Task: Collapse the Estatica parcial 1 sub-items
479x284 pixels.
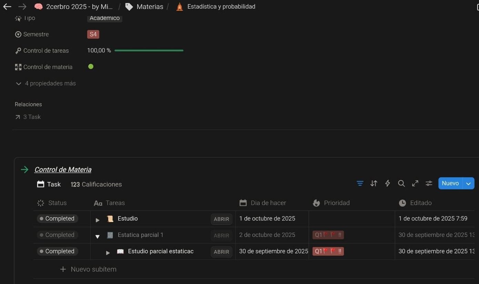Action: 98,236
